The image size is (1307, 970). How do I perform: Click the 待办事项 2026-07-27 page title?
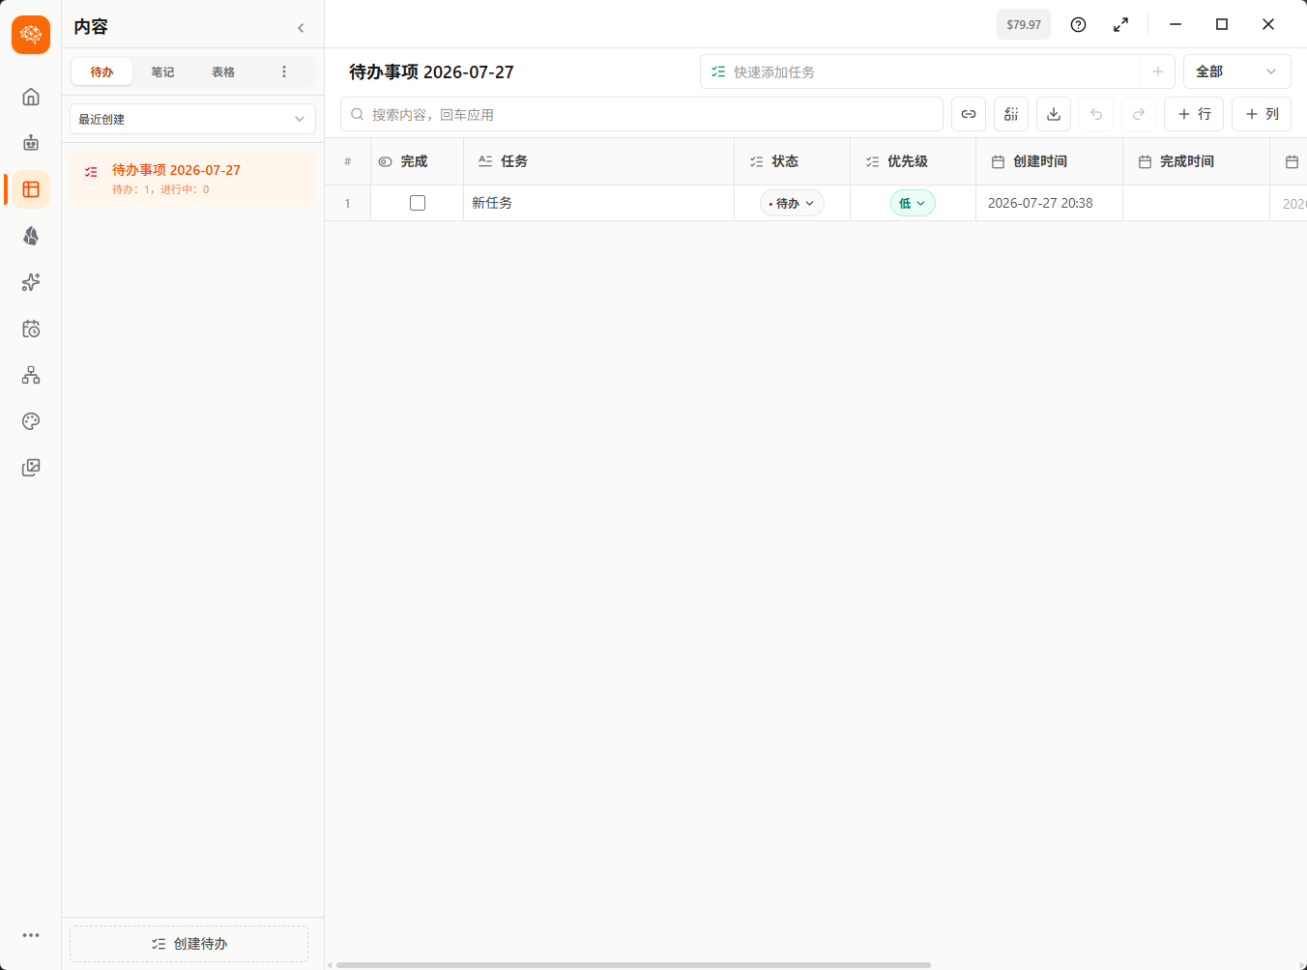coord(431,72)
